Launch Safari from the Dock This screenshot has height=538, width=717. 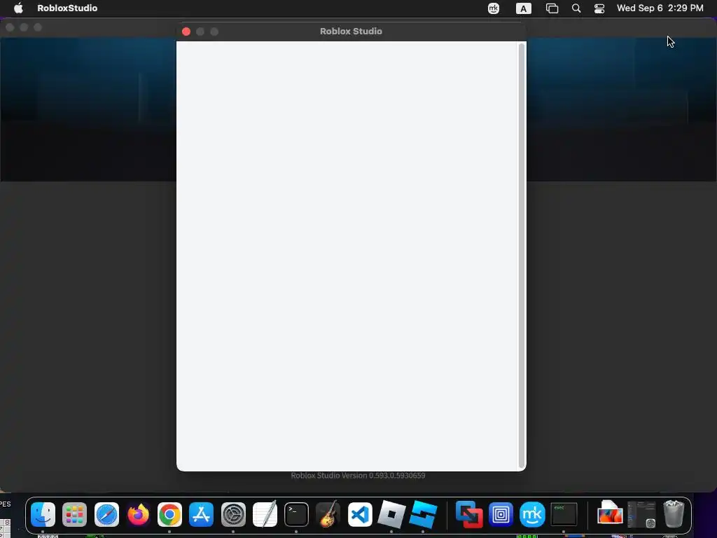click(x=106, y=514)
